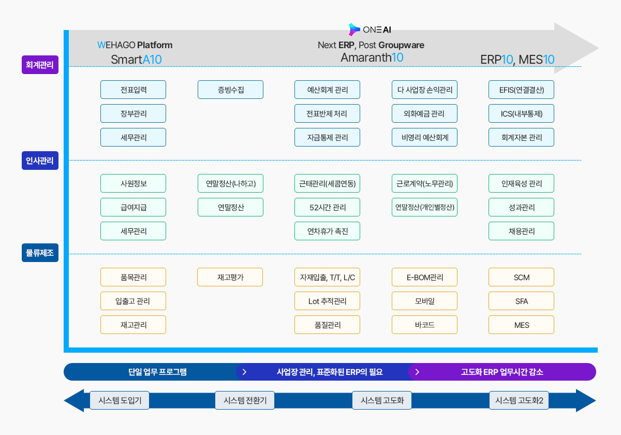Click the 바코드 box
Image resolution: width=621 pixels, height=435 pixels.
(424, 325)
